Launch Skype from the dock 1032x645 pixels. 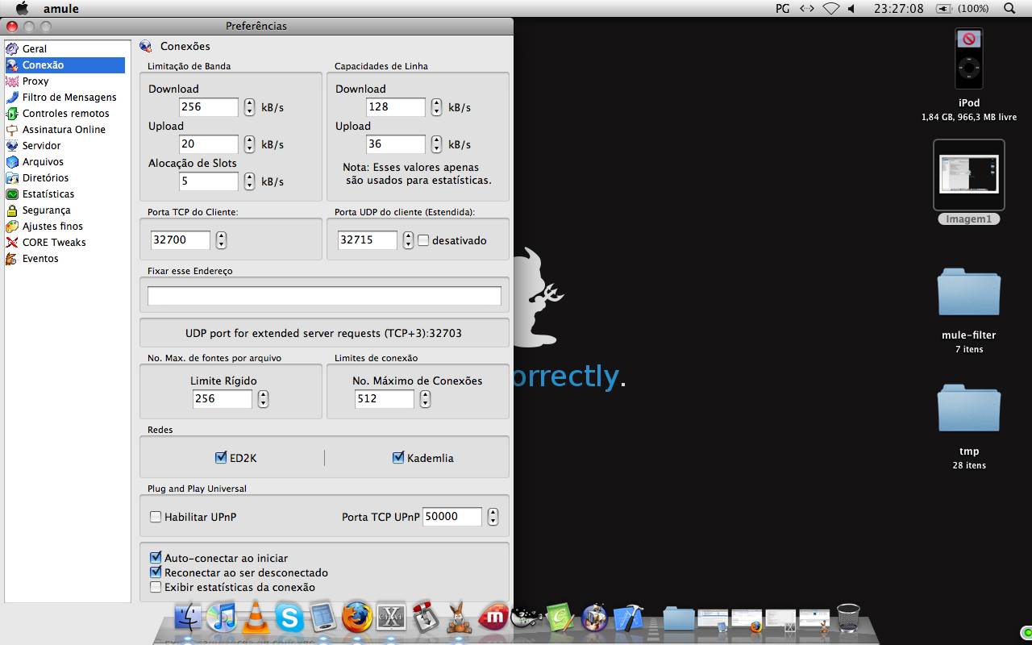[x=289, y=618]
